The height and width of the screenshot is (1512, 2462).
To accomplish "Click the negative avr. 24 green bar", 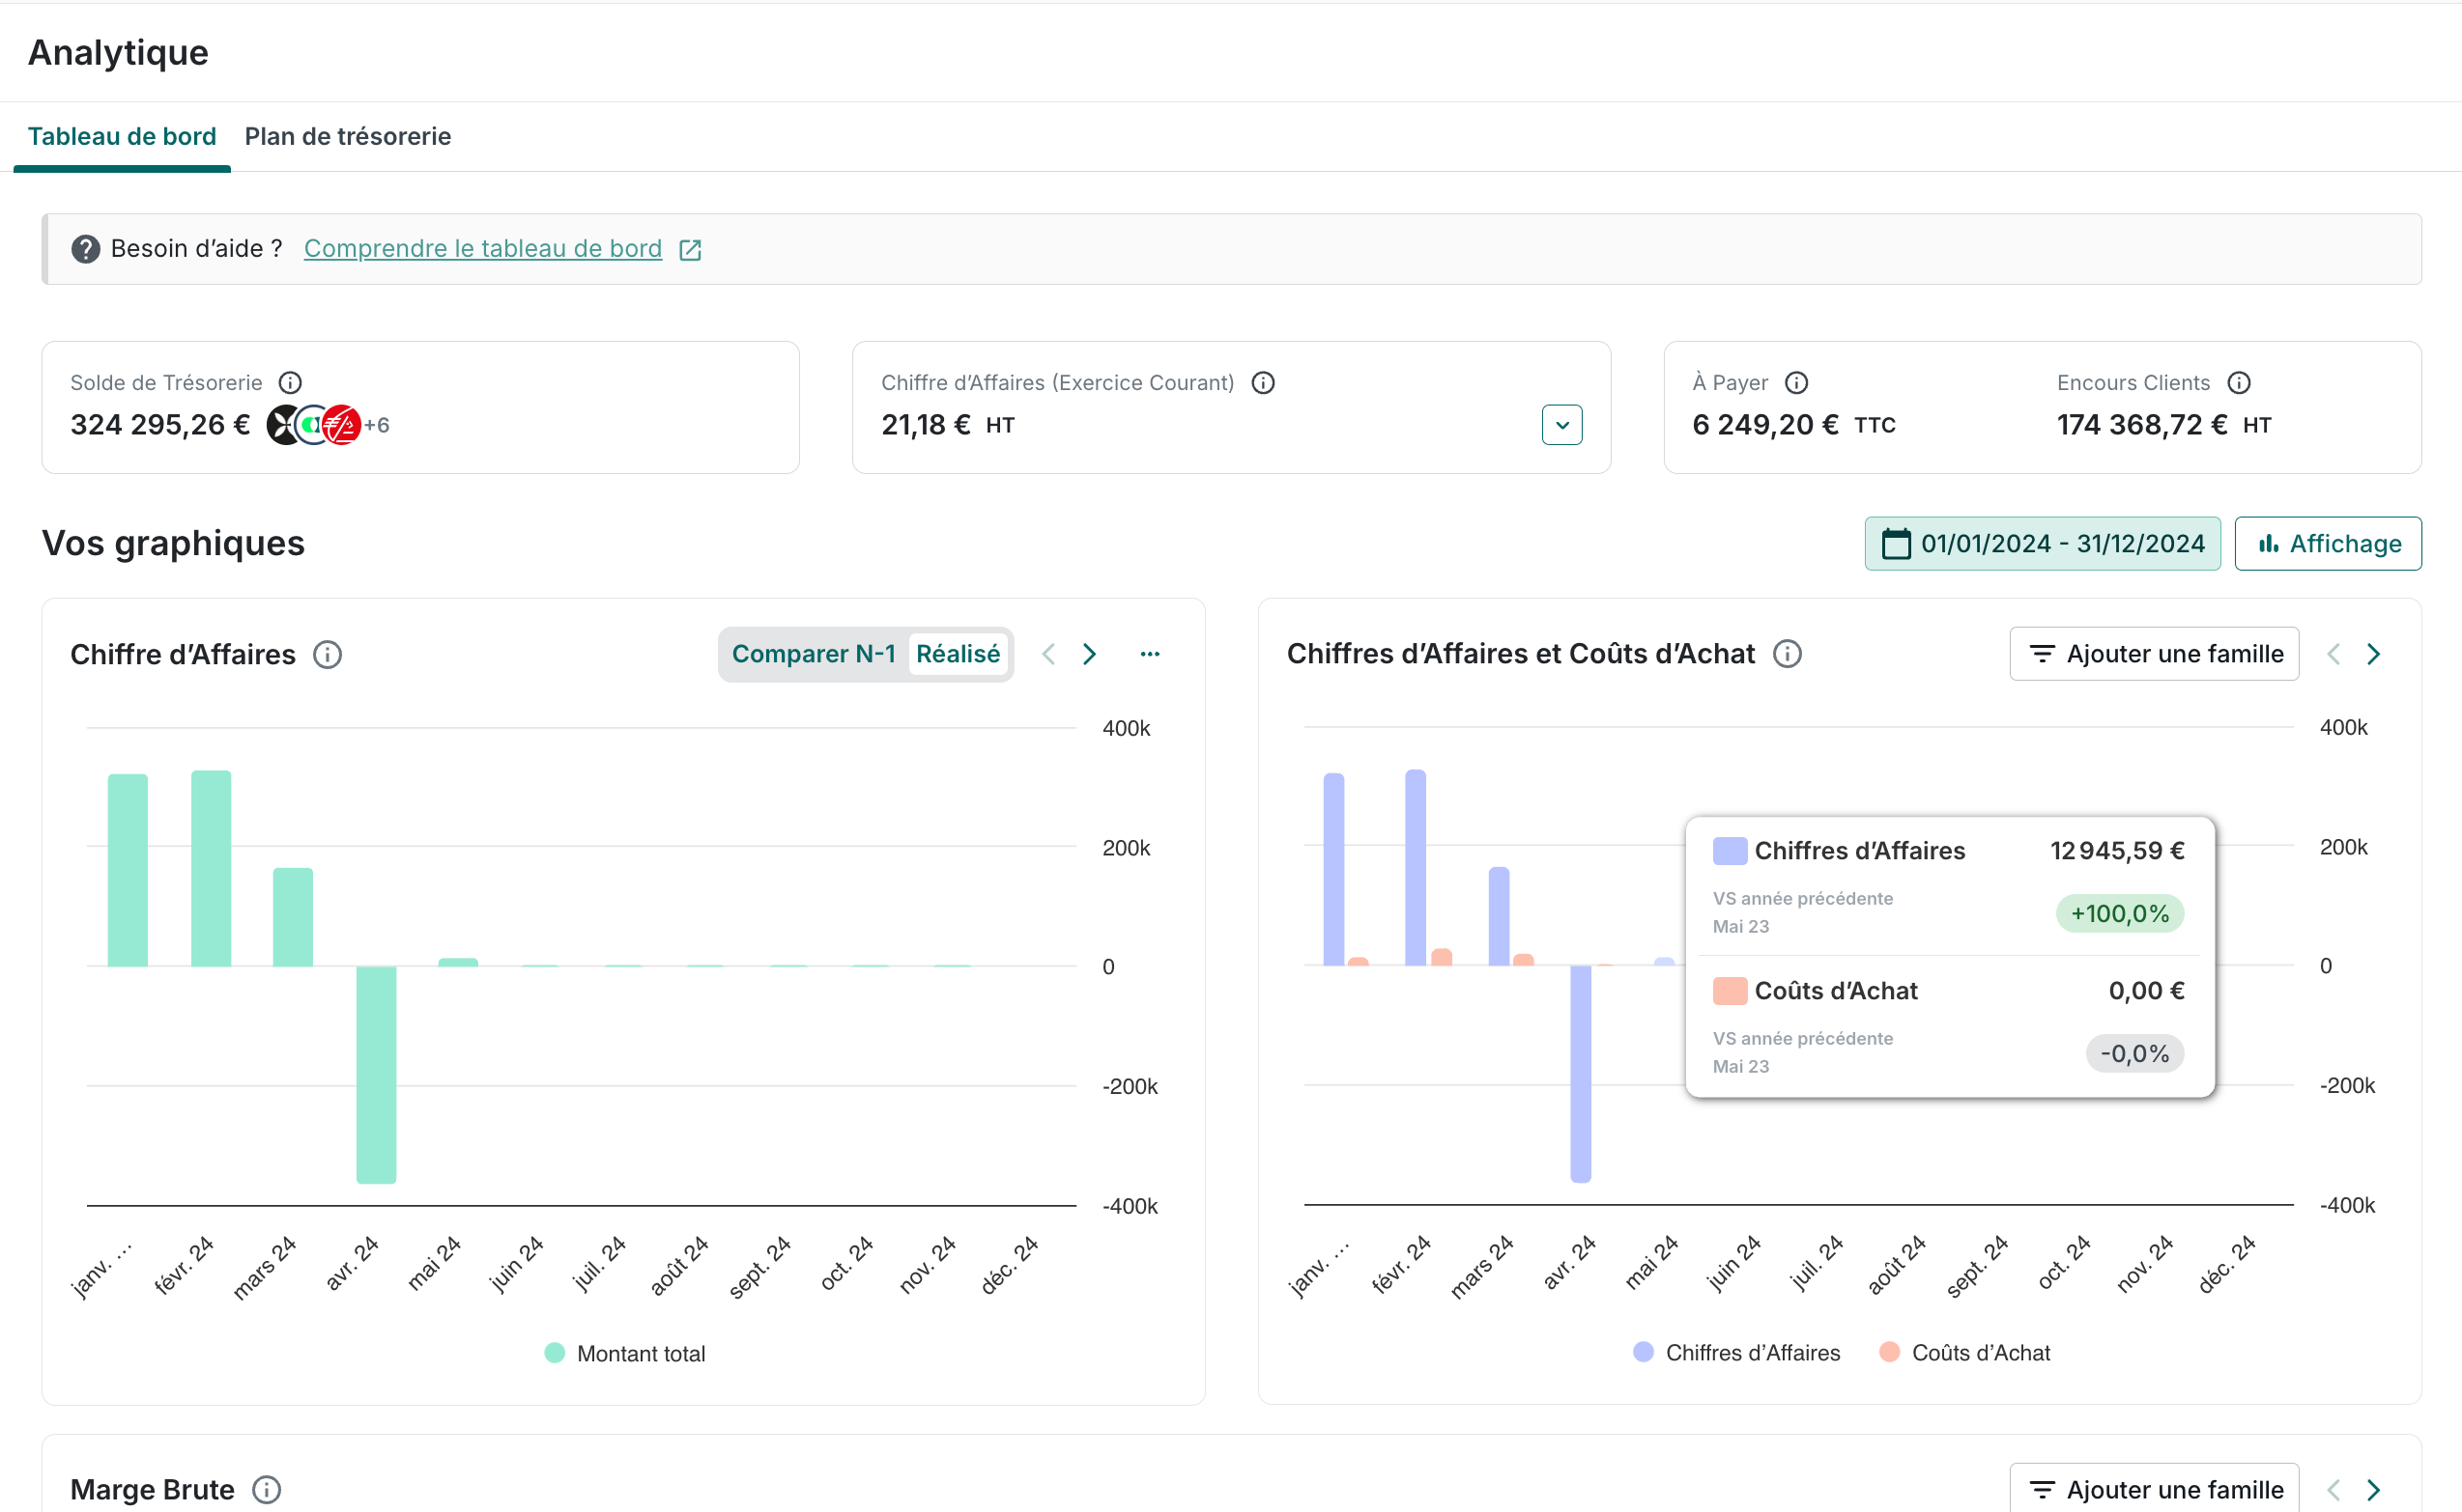I will [376, 1075].
